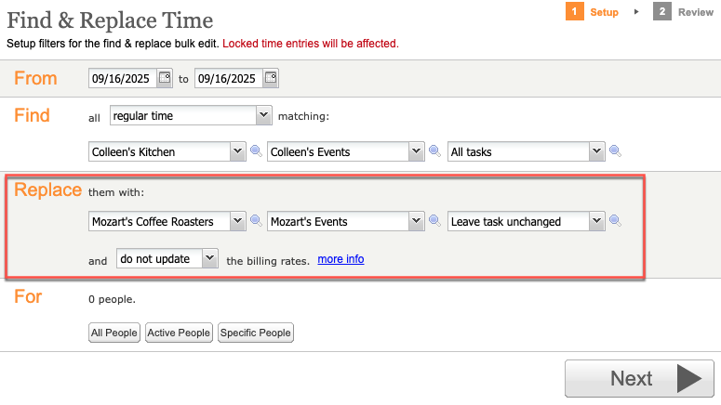
Task: Search tasks next to All tasks dropdown
Action: [x=615, y=150]
